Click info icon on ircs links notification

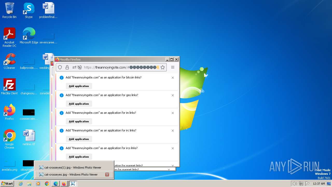(61, 148)
